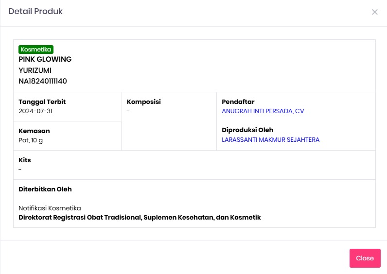Viewport: 387px width, 274px height.
Task: Click the Pendaftar heading
Action: [238, 102]
